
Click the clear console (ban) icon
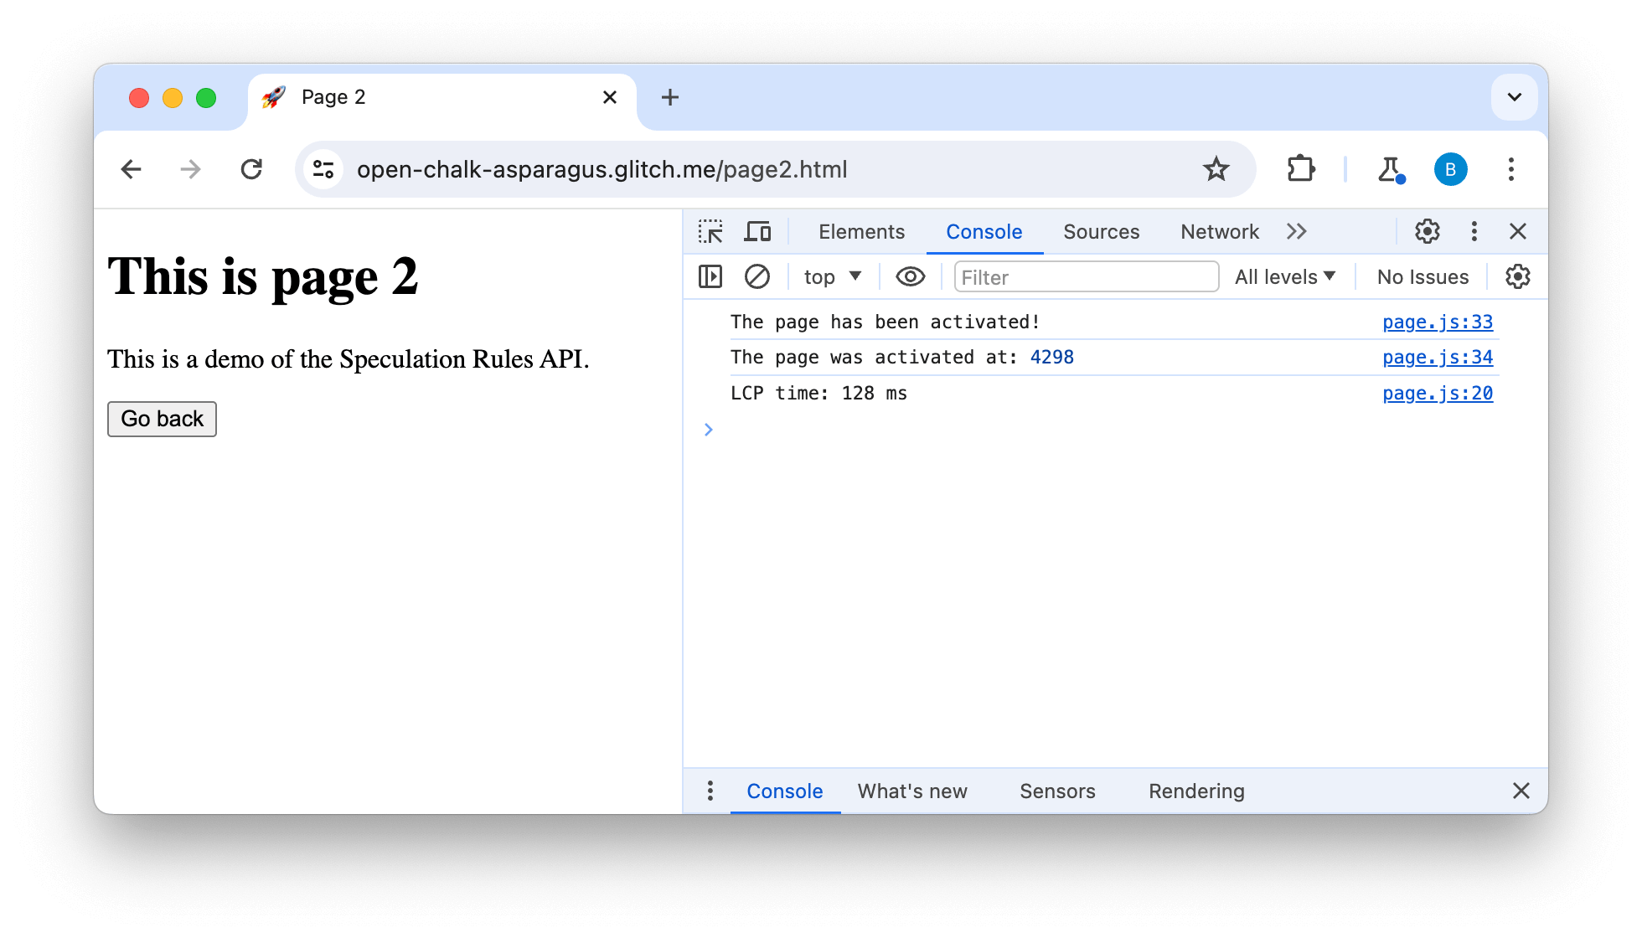click(756, 277)
